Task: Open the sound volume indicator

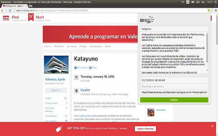Action: coord(203,2)
